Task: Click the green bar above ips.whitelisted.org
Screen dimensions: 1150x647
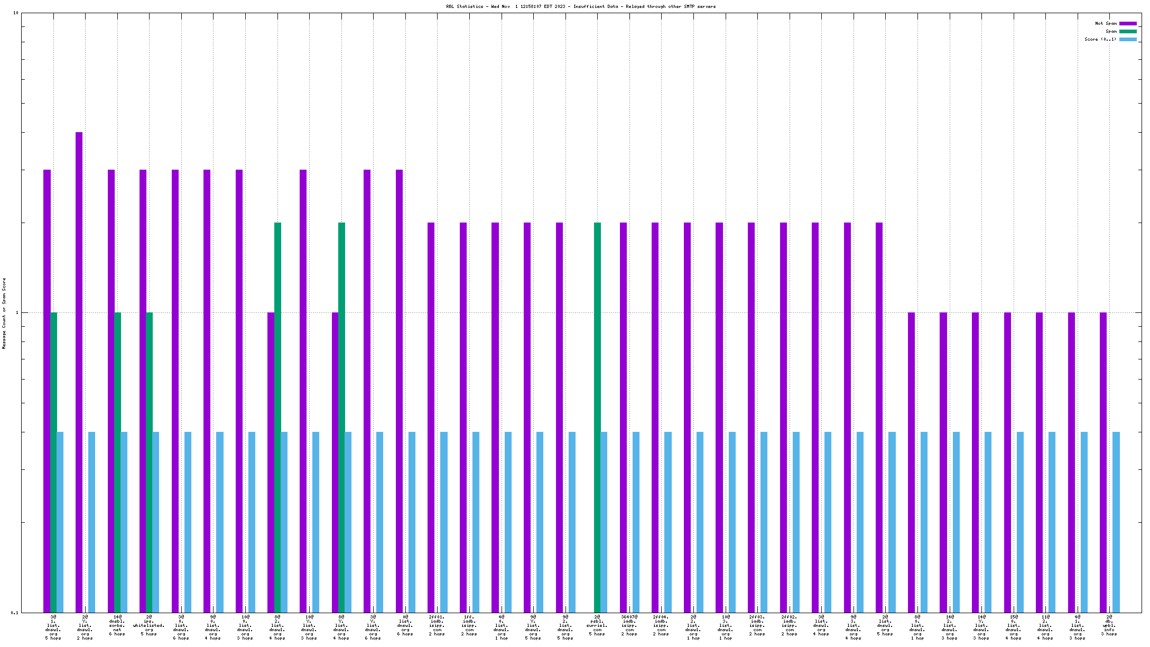Action: [150, 463]
